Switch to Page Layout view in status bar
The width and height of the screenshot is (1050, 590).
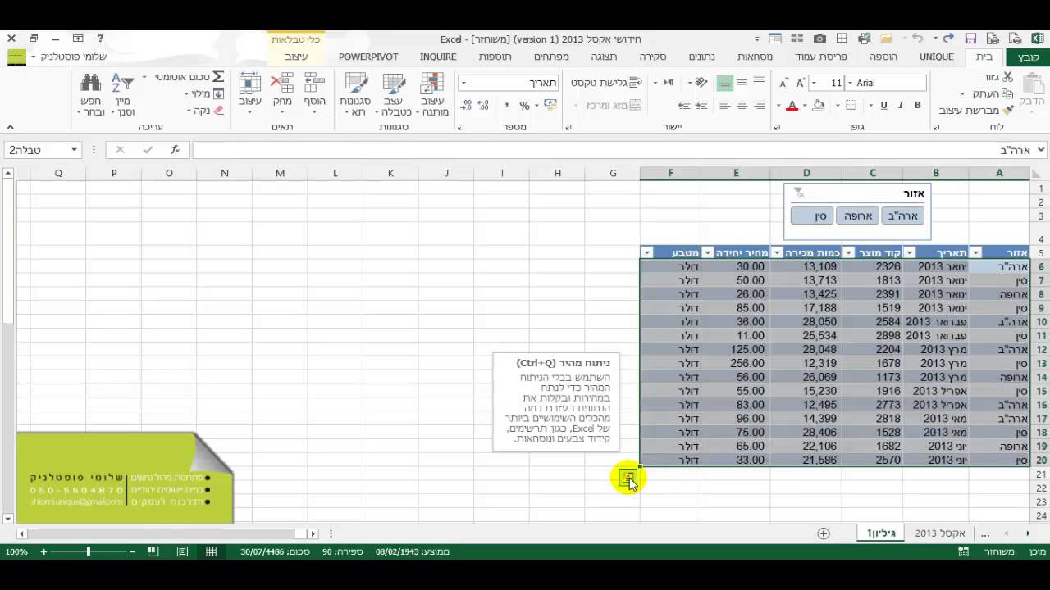click(x=183, y=552)
